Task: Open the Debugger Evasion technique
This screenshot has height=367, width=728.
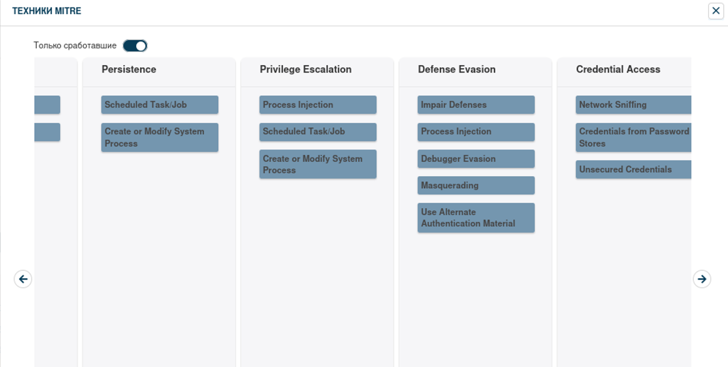Action: [x=475, y=159]
